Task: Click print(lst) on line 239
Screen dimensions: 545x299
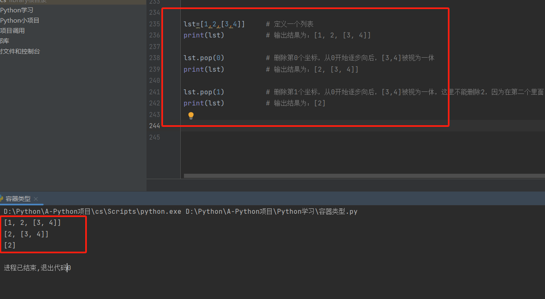Action: coord(204,69)
